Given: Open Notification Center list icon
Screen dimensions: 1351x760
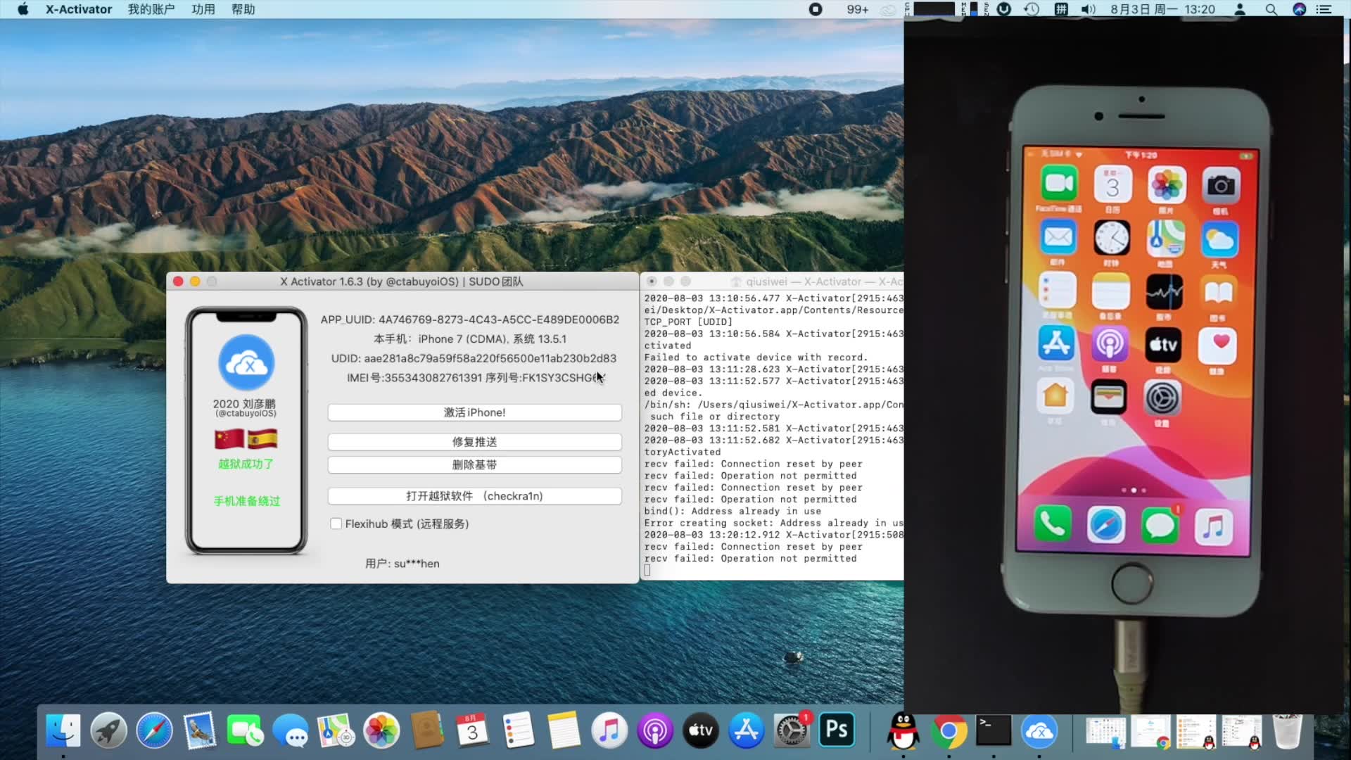Looking at the screenshot, I should [x=1324, y=9].
